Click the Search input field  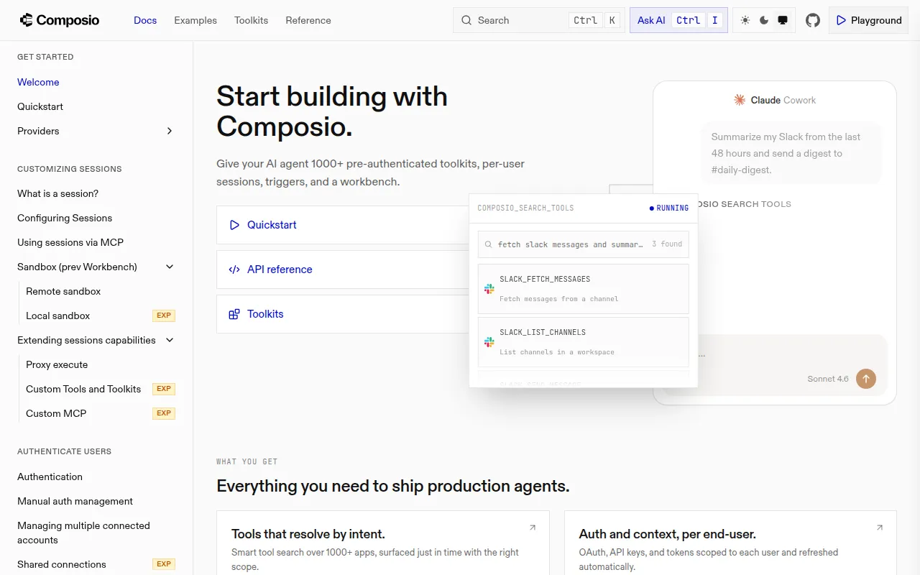(x=539, y=20)
